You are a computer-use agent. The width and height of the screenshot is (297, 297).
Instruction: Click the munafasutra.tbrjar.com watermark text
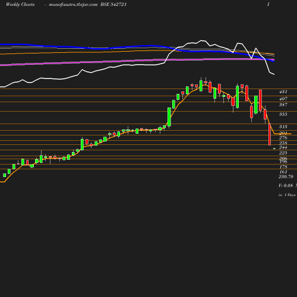tap(73, 4)
